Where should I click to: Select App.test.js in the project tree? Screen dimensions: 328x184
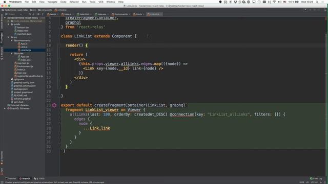tap(23, 63)
